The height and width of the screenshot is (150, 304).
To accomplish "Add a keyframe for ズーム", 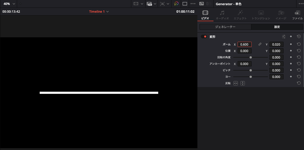I will coord(291,44).
